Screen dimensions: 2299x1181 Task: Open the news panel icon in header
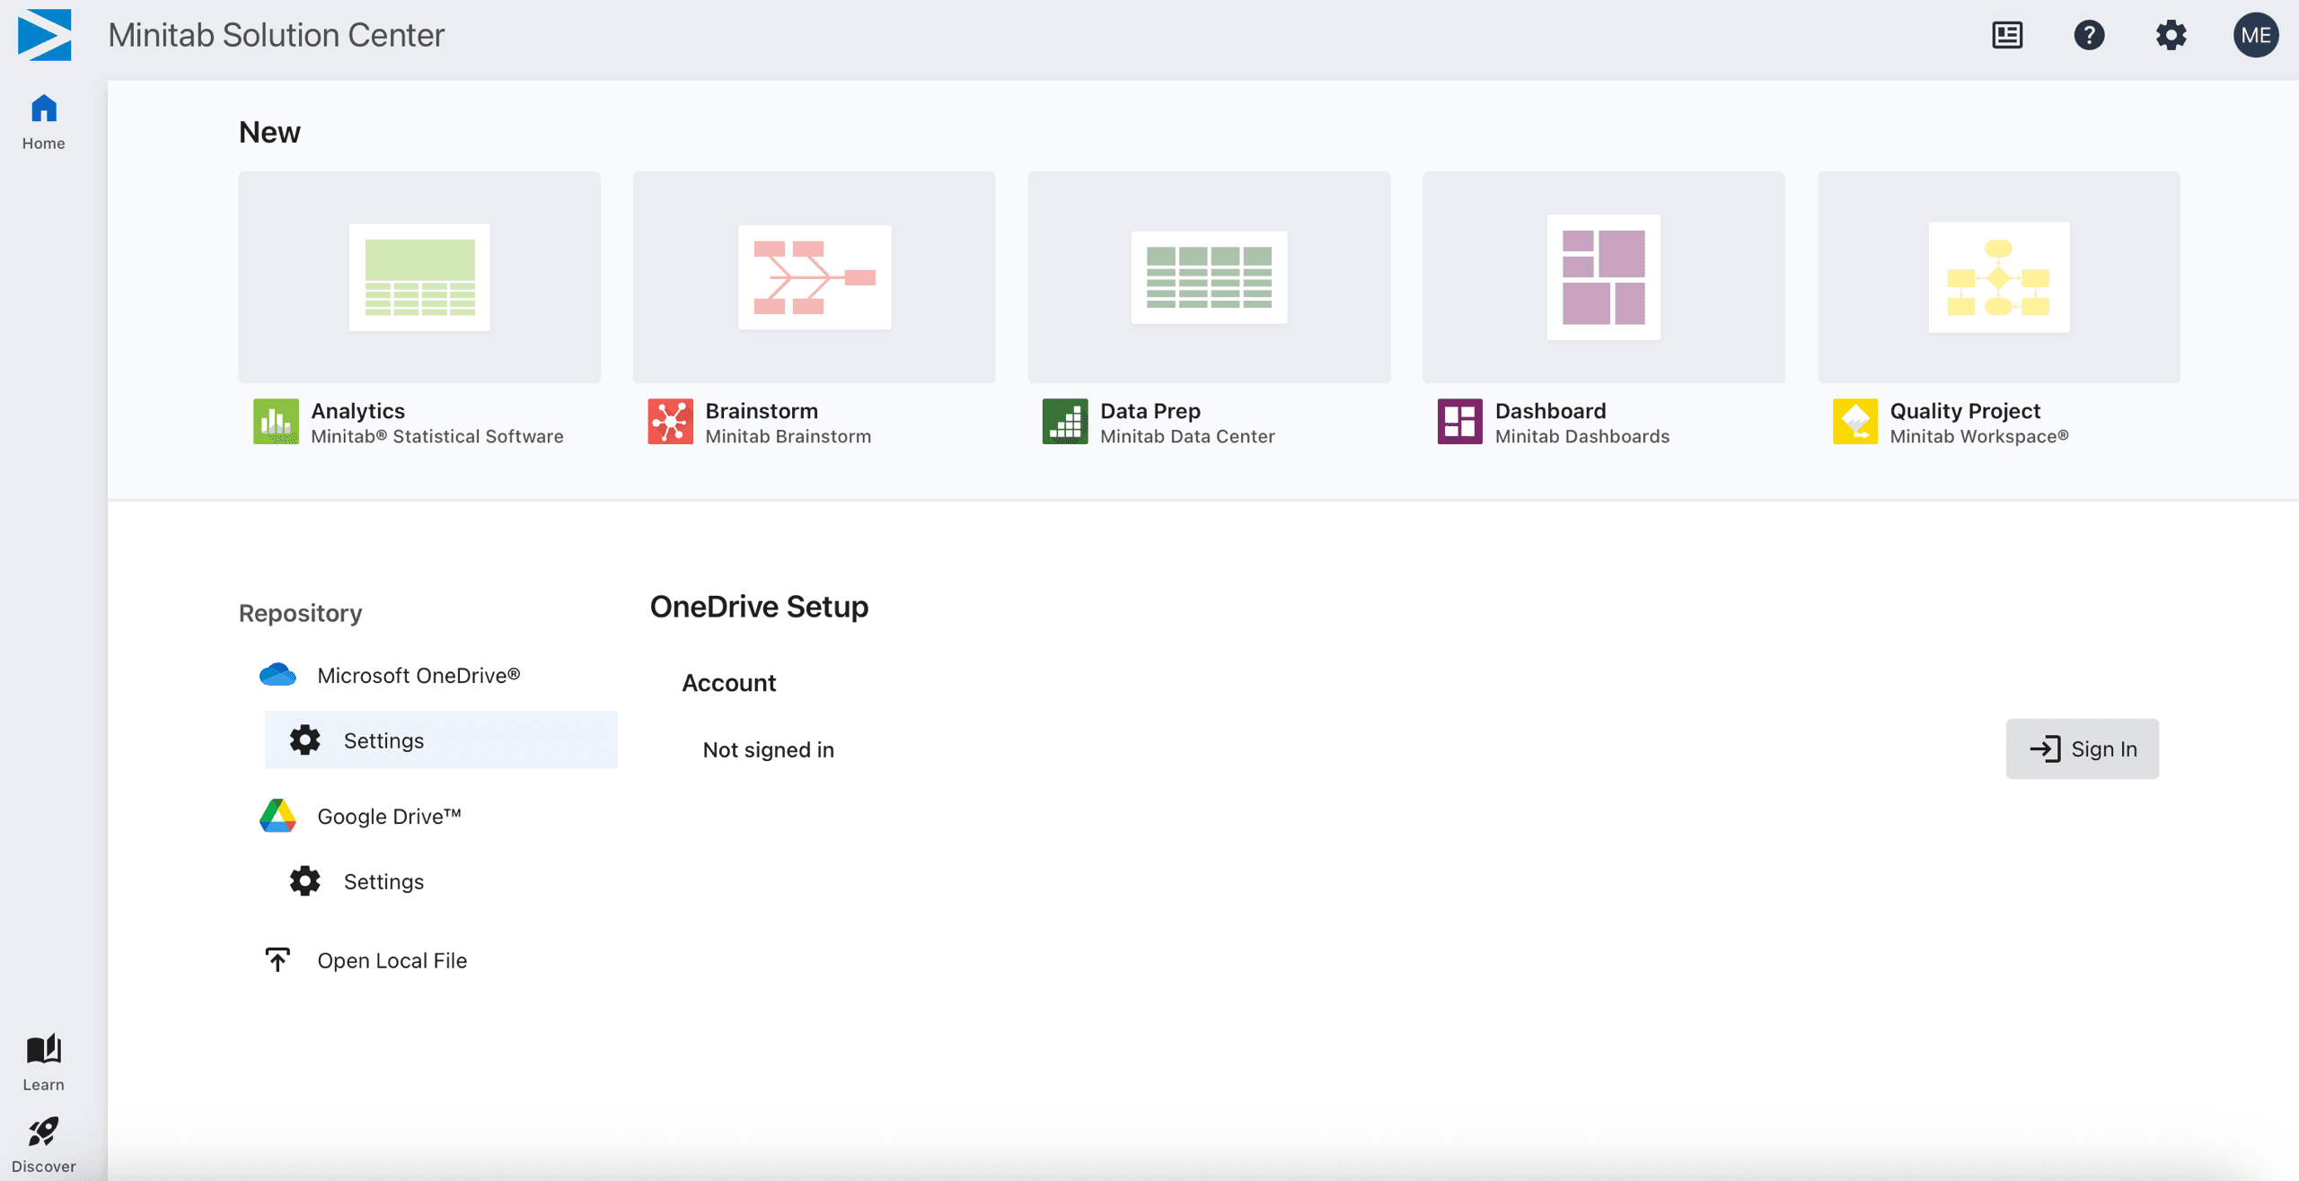click(x=2007, y=35)
